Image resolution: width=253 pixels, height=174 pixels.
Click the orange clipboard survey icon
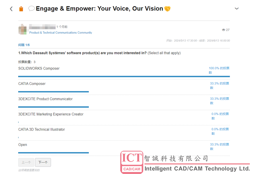tap(21, 9)
